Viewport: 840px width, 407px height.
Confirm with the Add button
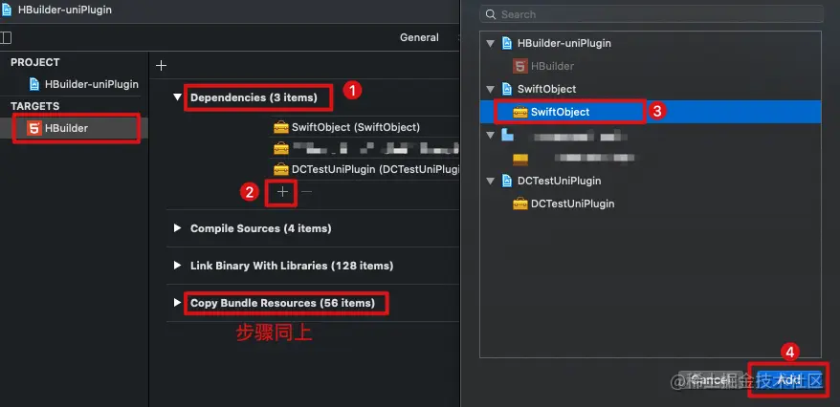coord(789,380)
